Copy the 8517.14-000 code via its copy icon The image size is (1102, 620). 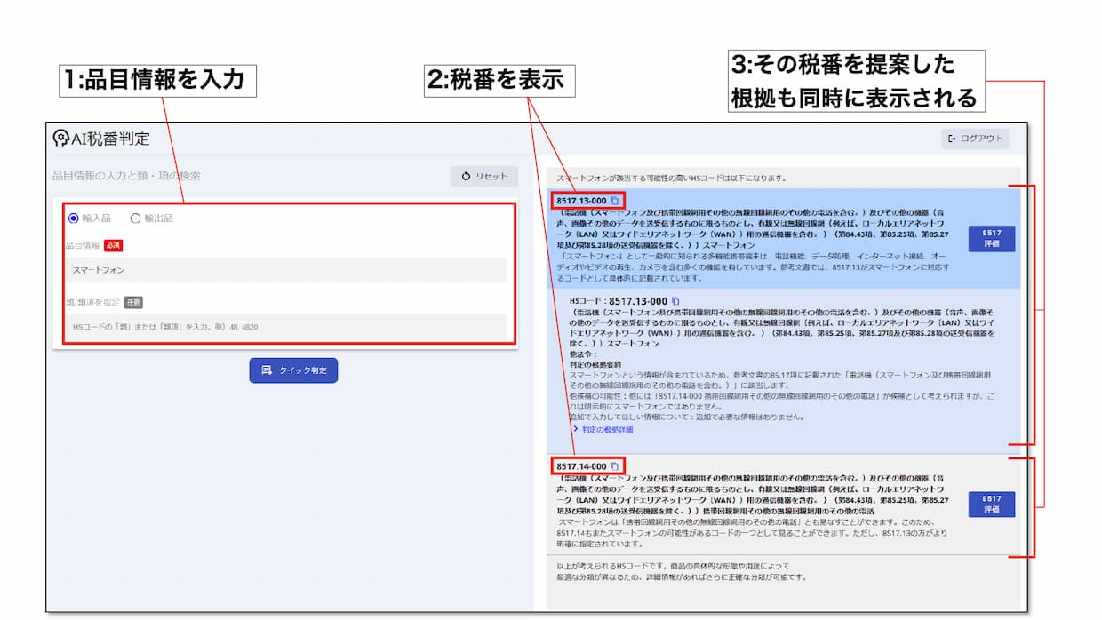coord(615,466)
